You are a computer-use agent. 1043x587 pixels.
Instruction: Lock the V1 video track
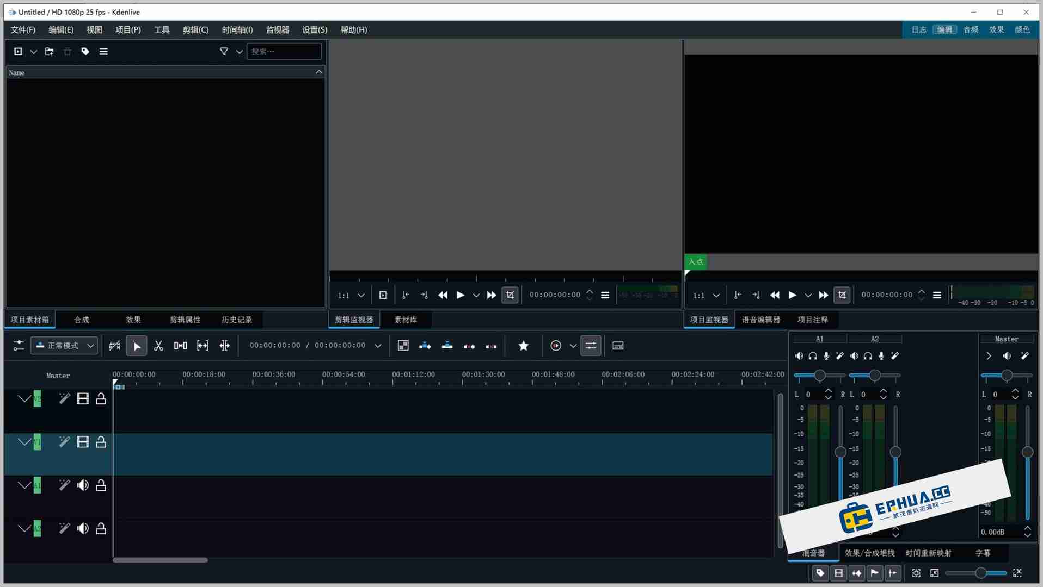tap(101, 442)
